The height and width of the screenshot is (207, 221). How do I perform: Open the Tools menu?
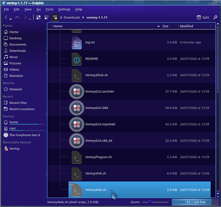coord(49,9)
